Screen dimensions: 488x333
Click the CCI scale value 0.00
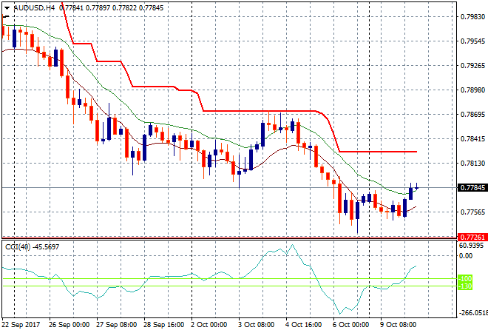[466, 256]
